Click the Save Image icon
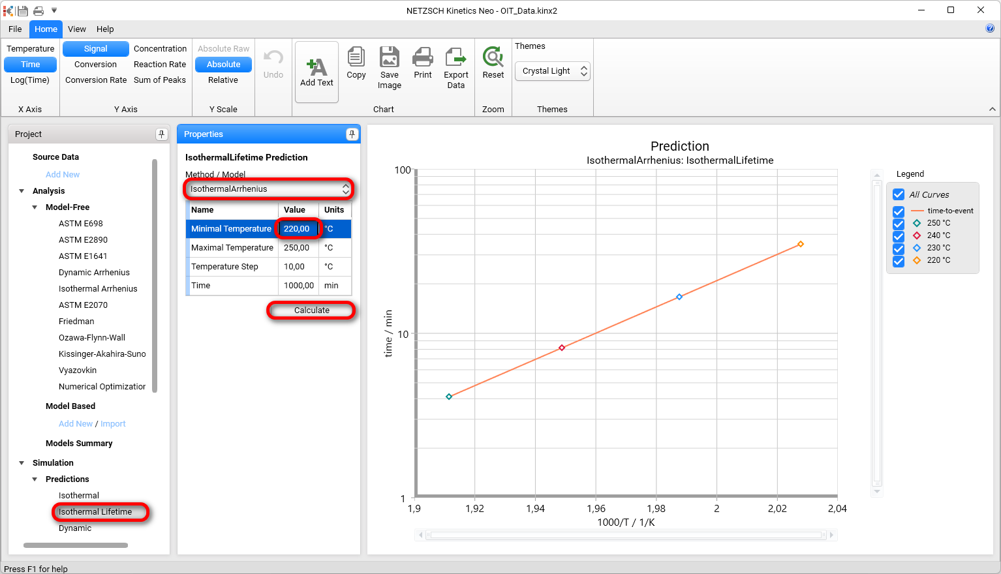This screenshot has width=1001, height=574. point(390,65)
